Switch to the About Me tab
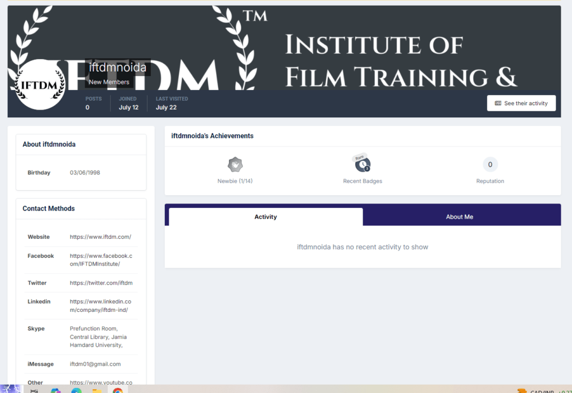Image resolution: width=572 pixels, height=393 pixels. [459, 217]
